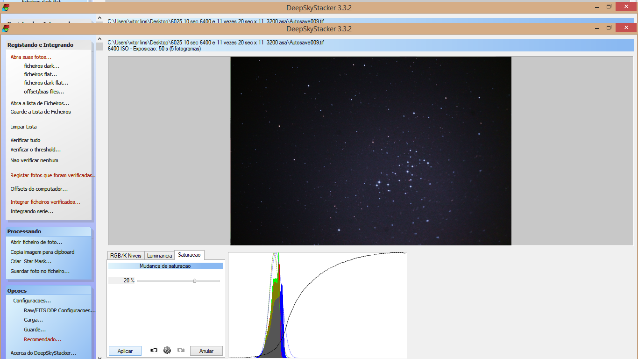
Task: Click the app icon of the background DeepSkyStacker window
Action: coord(5,7)
